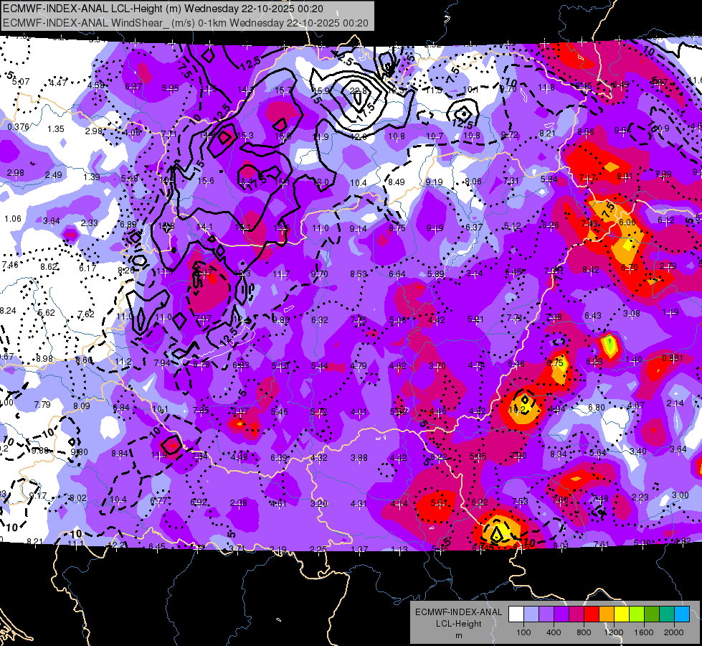Click the 6.64 grid value

397,274
